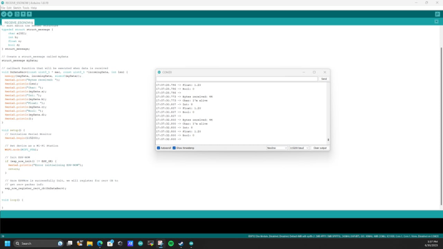Click the 'Serial.begin(115200);' code line
Screen dimensions: 443x249
click(23, 138)
